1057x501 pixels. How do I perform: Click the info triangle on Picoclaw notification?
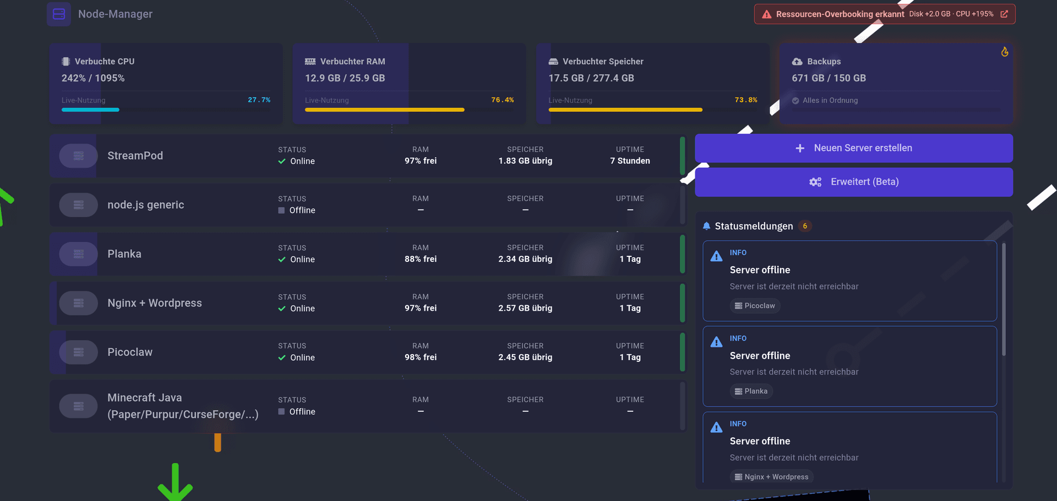pyautogui.click(x=716, y=256)
